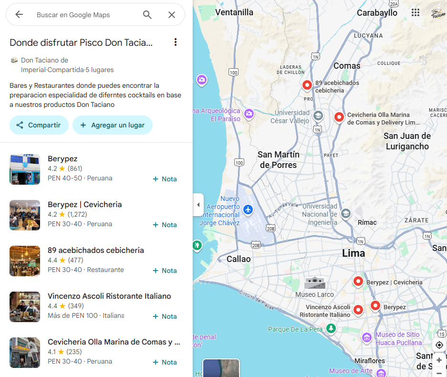Open the Berypez photo thumbnail
The width and height of the screenshot is (447, 377).
tap(25, 169)
